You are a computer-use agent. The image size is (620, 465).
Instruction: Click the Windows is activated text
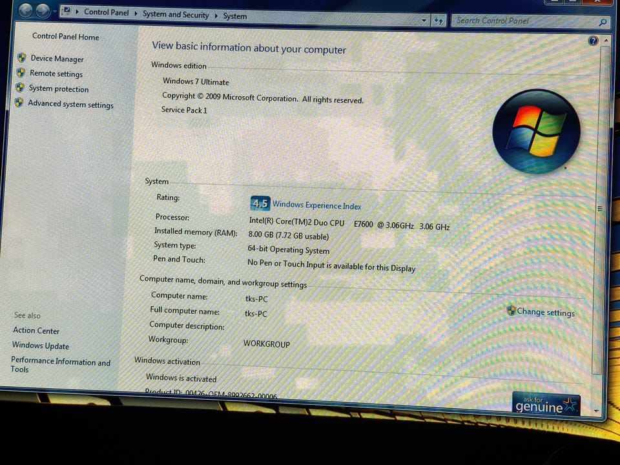[x=181, y=378]
